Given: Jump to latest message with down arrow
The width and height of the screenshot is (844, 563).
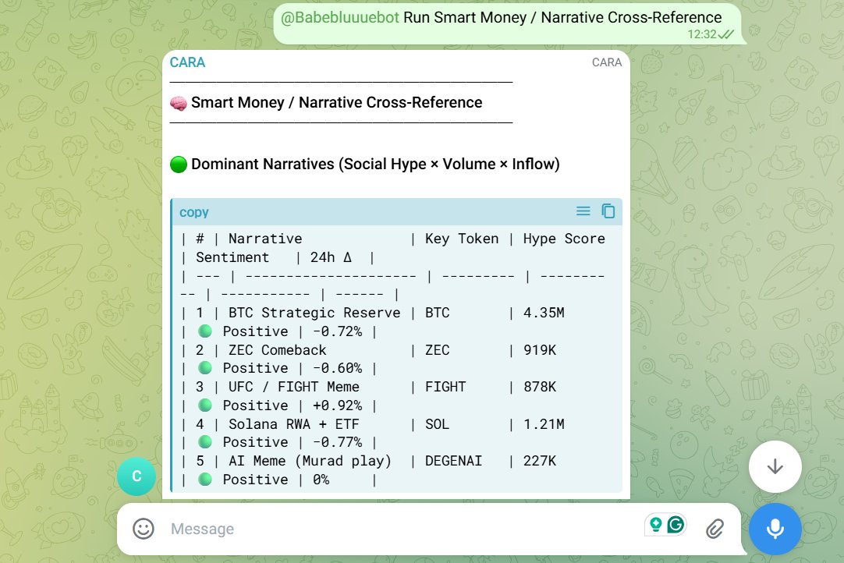Looking at the screenshot, I should point(775,466).
